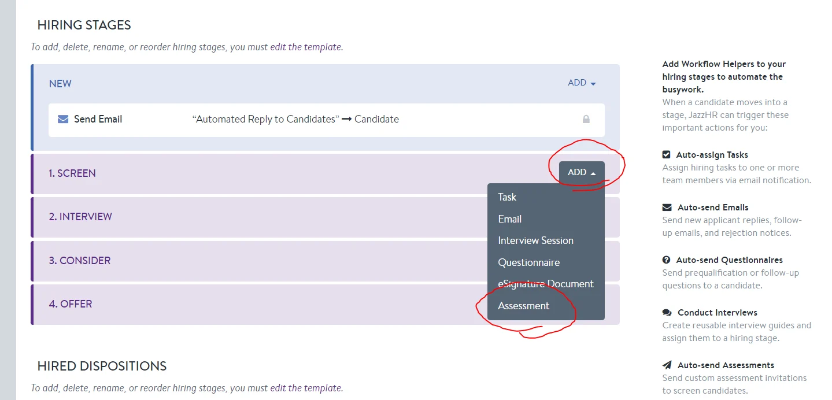Viewport: 832px width, 400px height.
Task: Select Interview Session in the ADD menu
Action: [546, 240]
